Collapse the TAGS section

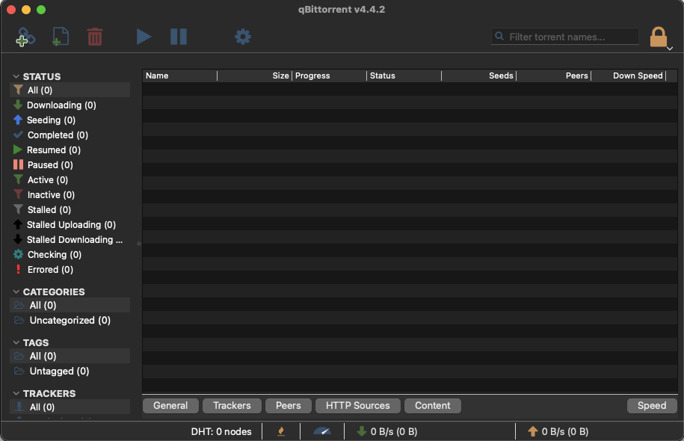pos(16,342)
